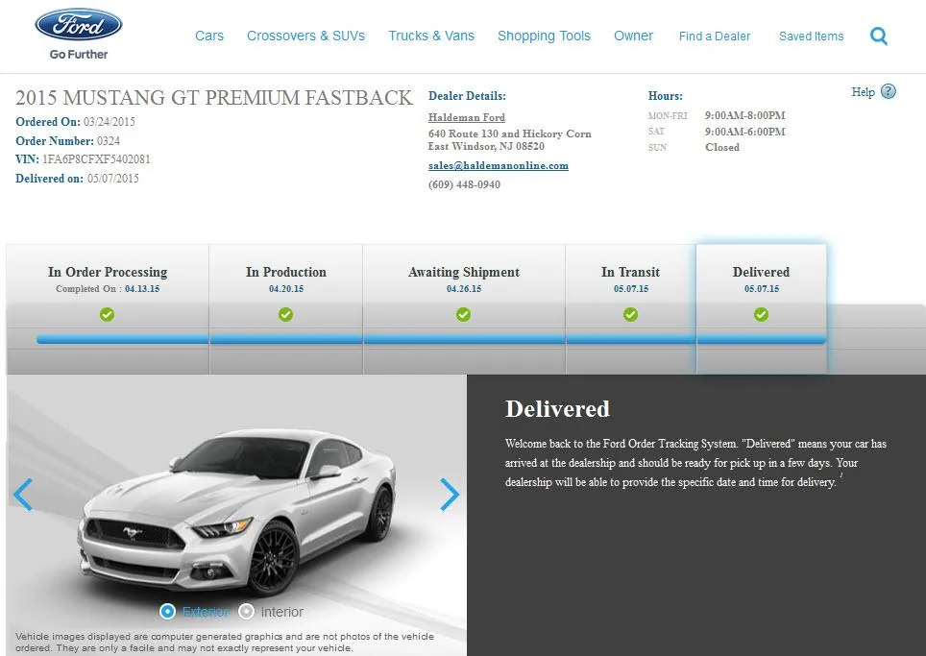Select the In Transit stage tab

[631, 309]
